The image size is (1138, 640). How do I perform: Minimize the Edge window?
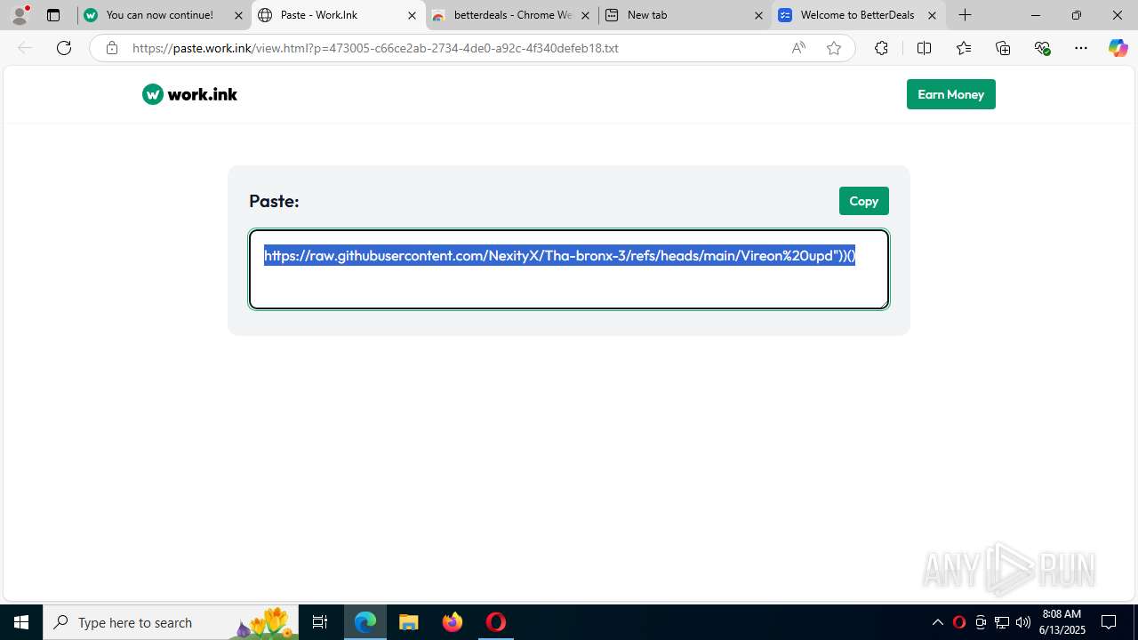[1035, 15]
